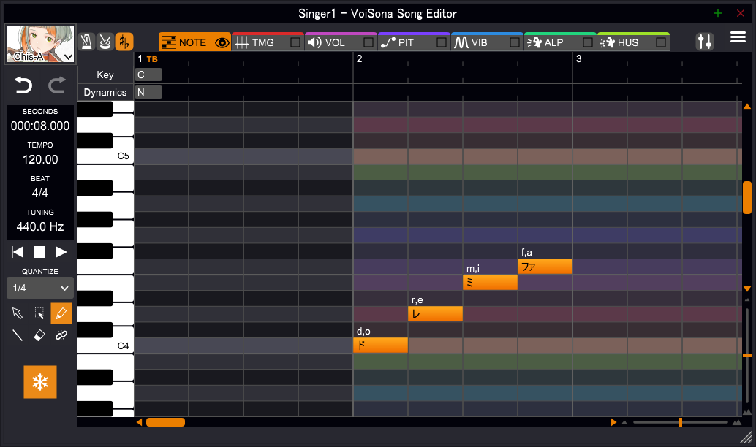Image resolution: width=756 pixels, height=447 pixels.
Task: Click the beat value 4/4
Action: pyautogui.click(x=40, y=193)
